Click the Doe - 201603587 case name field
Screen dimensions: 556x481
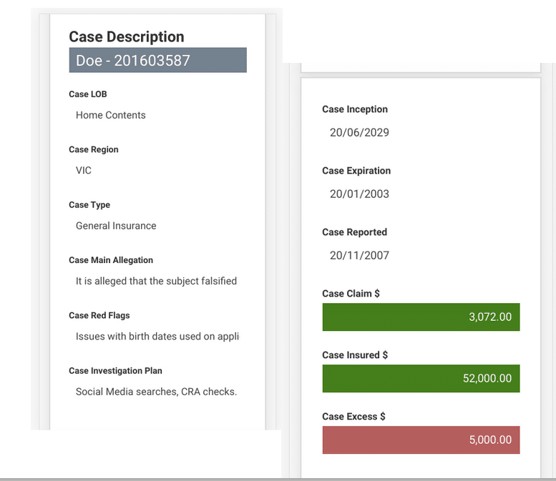pos(157,61)
